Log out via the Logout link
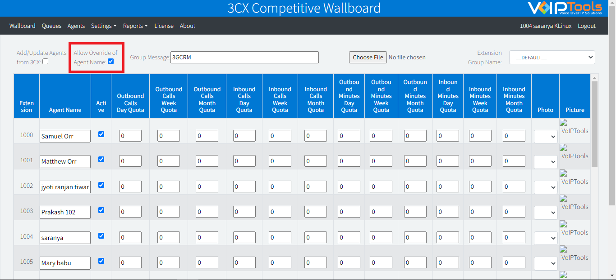 point(587,26)
